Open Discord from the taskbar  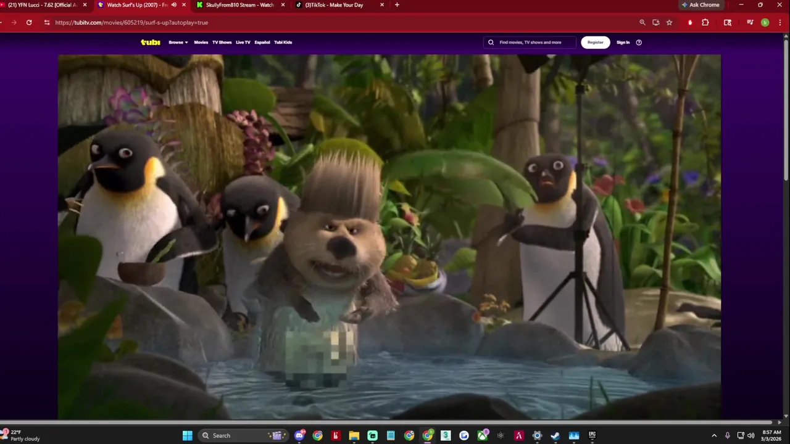point(300,435)
